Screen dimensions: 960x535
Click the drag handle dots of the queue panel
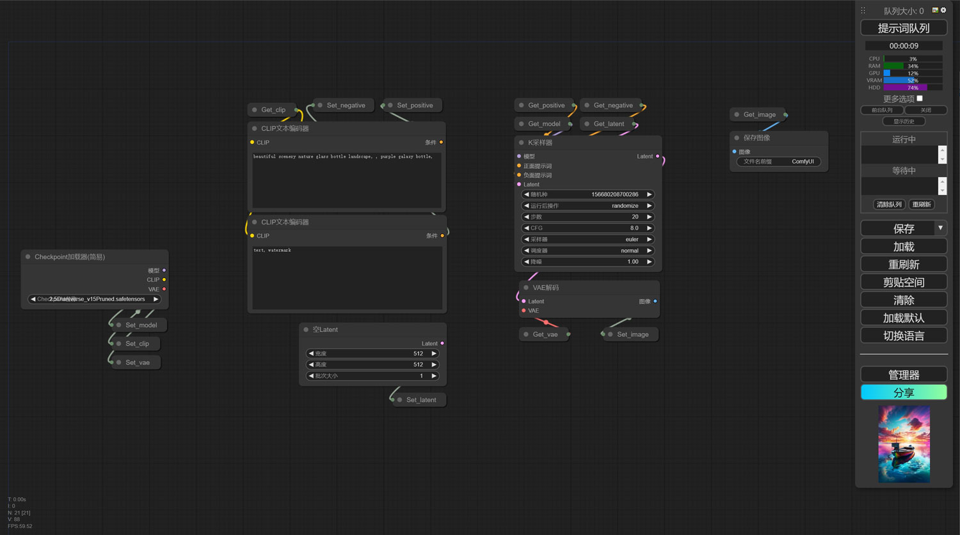[863, 11]
